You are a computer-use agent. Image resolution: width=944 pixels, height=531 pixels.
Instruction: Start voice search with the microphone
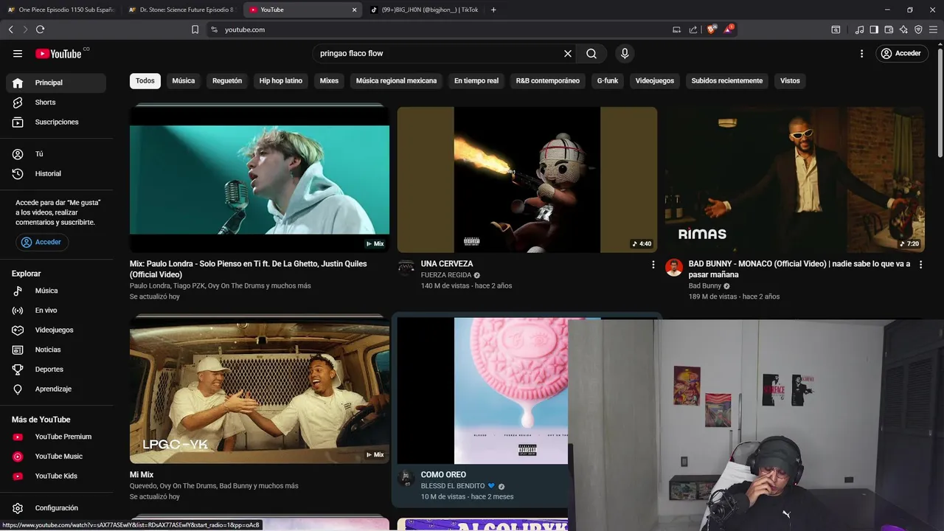[625, 53]
